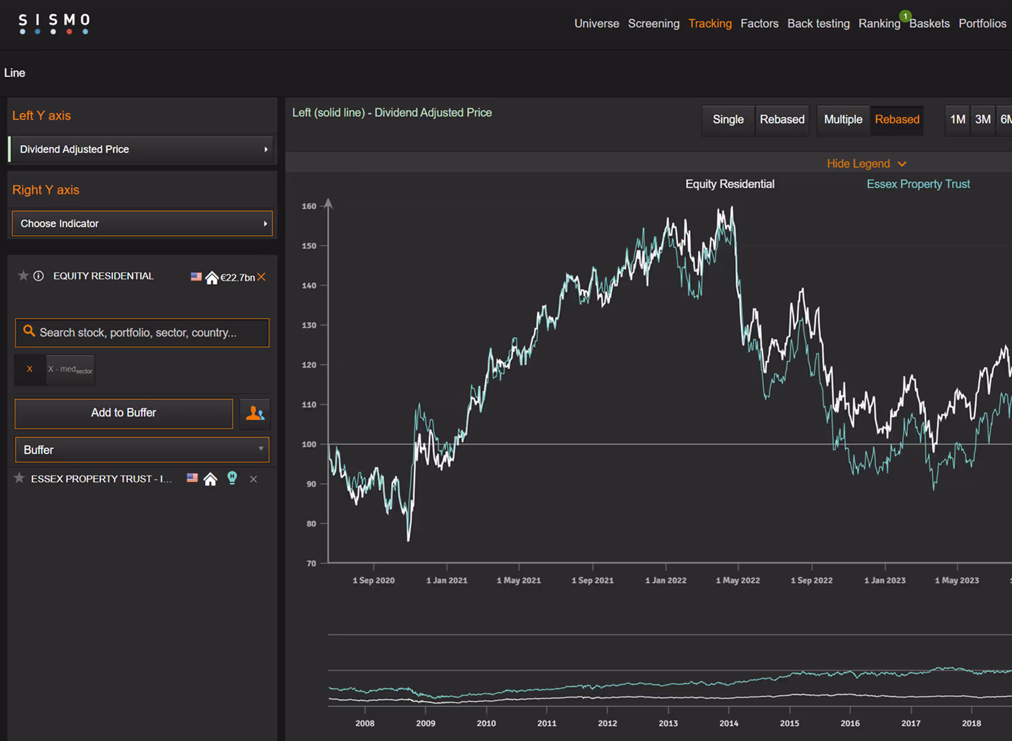Click Add to Buffer button

tap(124, 413)
